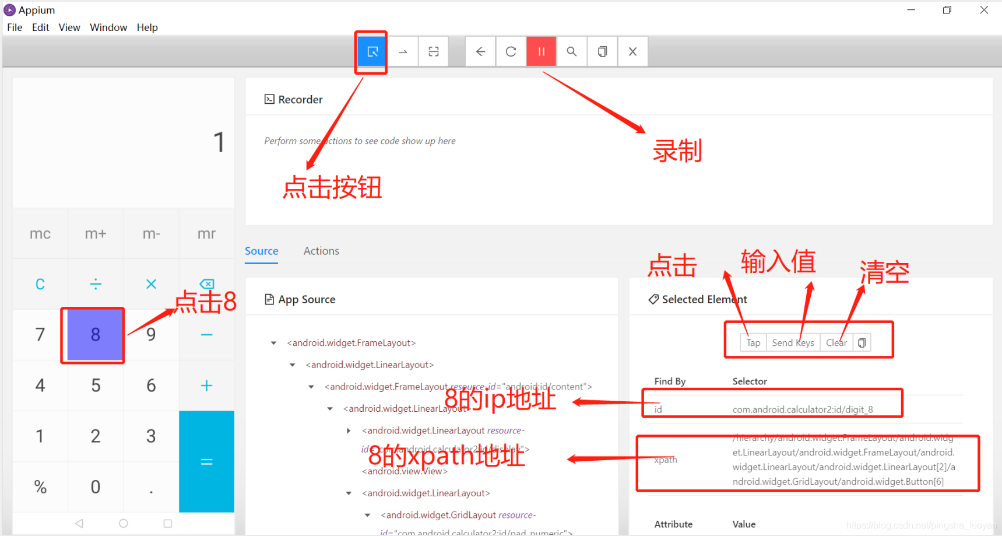Open the Window menu

pyautogui.click(x=108, y=27)
